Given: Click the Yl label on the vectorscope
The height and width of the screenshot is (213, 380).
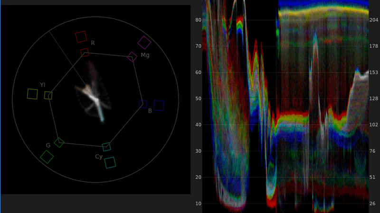Looking at the screenshot, I should pos(43,85).
